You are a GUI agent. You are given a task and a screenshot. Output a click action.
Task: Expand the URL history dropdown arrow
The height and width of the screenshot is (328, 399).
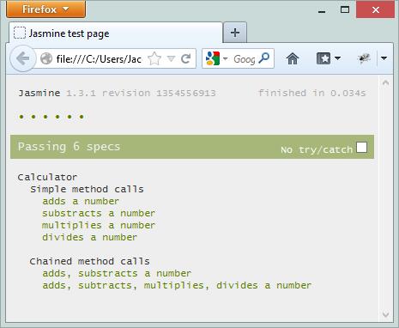(171, 58)
